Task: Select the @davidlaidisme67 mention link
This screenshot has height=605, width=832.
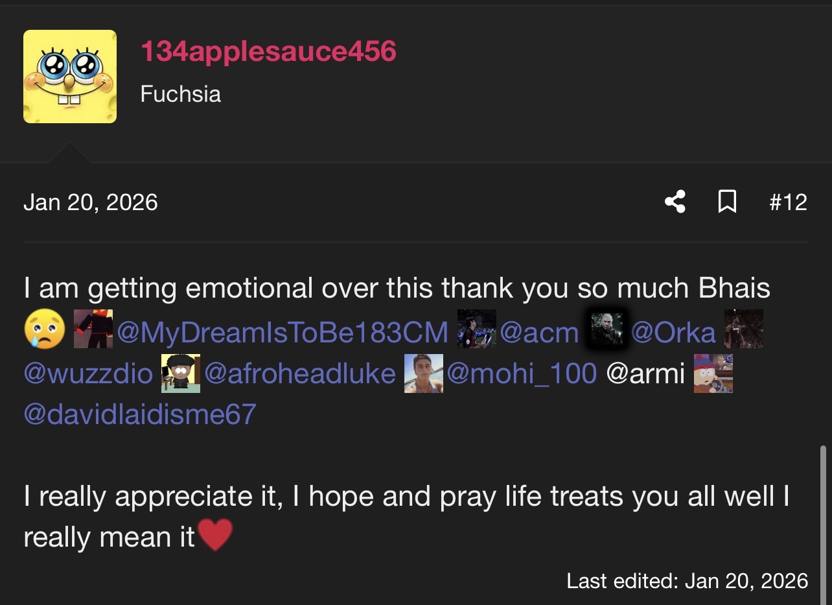Action: tap(140, 414)
